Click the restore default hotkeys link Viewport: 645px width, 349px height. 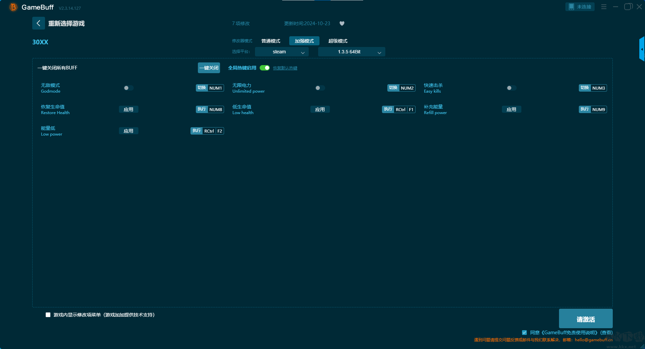[285, 68]
